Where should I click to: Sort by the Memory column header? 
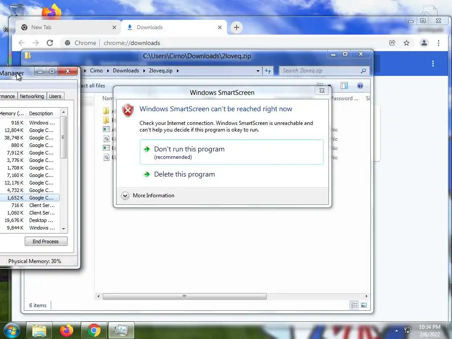(x=13, y=113)
